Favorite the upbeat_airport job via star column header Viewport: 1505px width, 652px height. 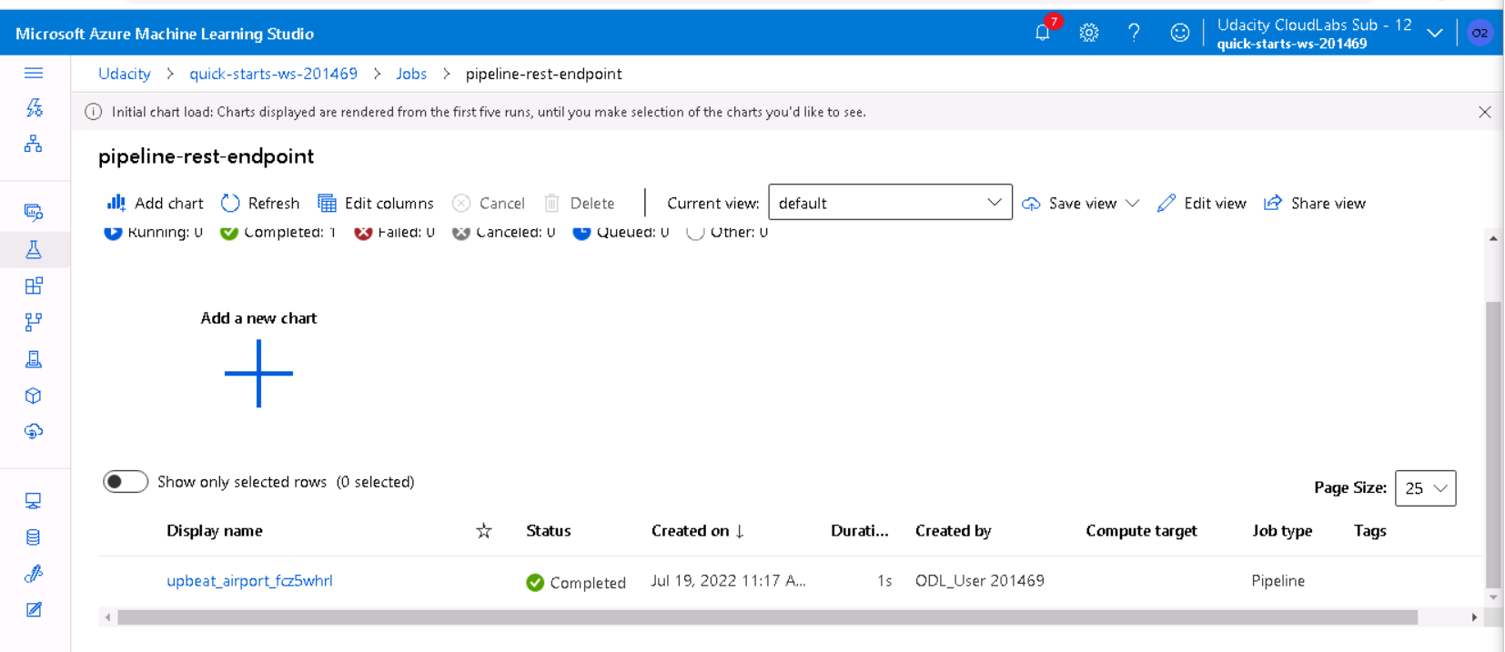tap(483, 530)
